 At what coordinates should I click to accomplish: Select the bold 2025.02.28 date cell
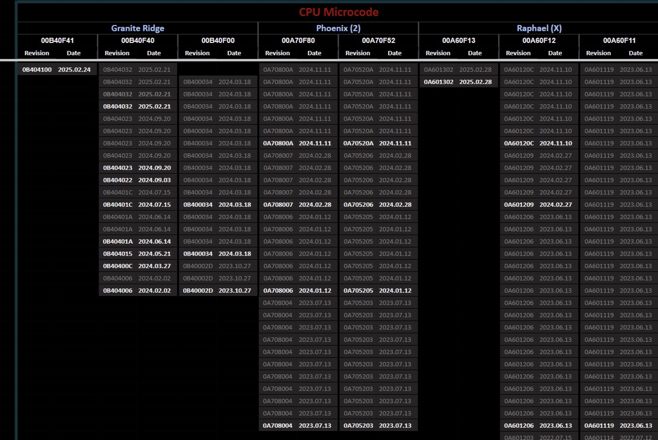point(475,82)
